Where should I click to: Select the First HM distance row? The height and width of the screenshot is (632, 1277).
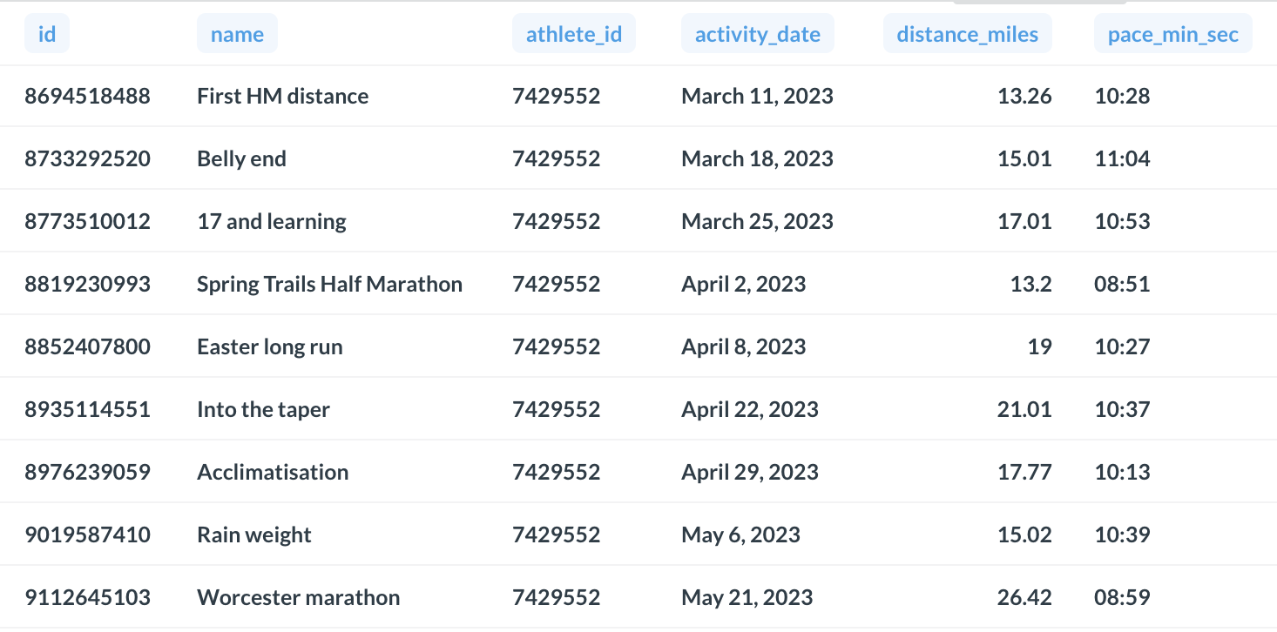point(282,96)
